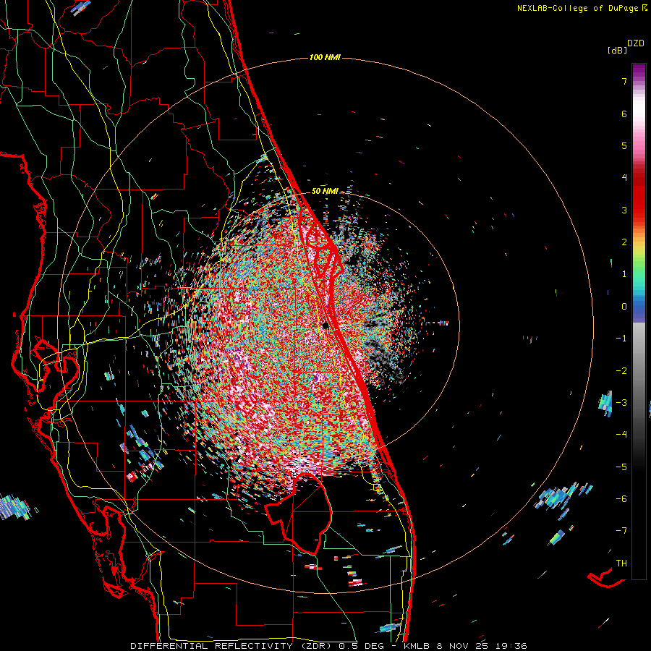Click the black radar site dot

[325, 325]
